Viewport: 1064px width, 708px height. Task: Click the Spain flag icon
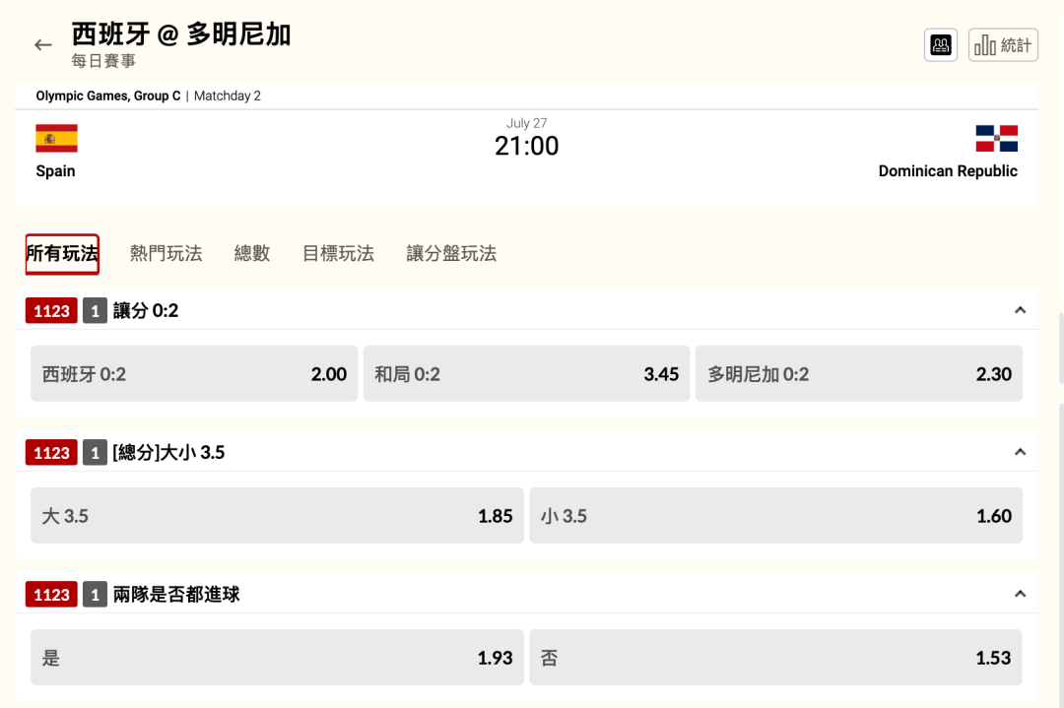[56, 139]
